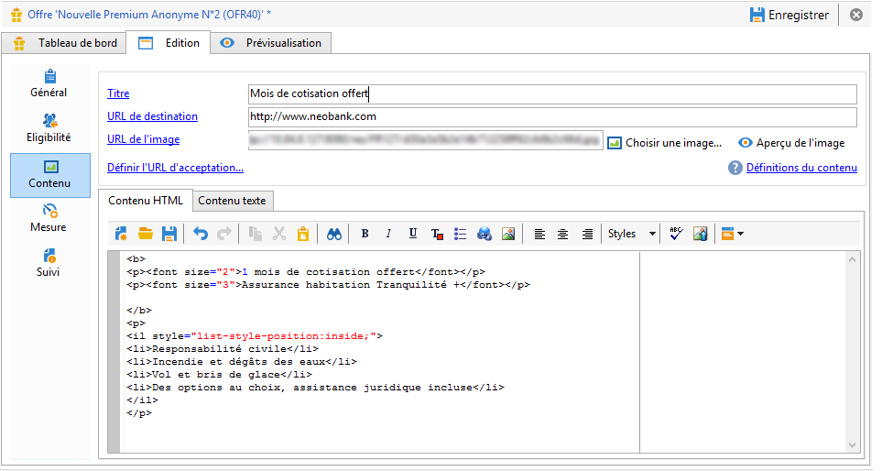This screenshot has height=471, width=882.
Task: Open a file with the folder icon
Action: point(145,234)
